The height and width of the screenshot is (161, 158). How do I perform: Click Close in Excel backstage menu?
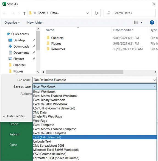click(x=13, y=145)
